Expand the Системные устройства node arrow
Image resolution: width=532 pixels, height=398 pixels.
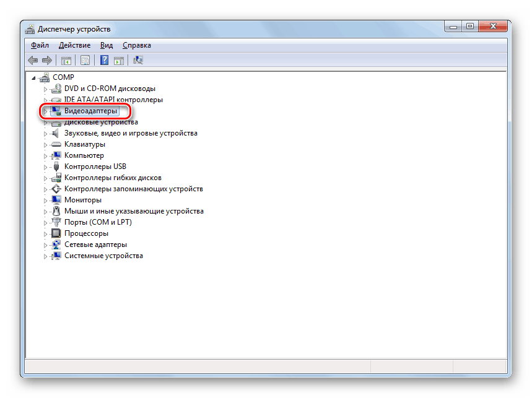click(x=45, y=257)
